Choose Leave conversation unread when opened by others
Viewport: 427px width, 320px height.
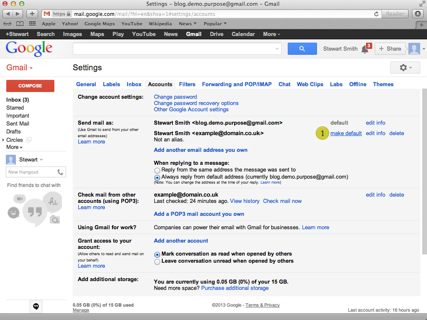point(157,261)
